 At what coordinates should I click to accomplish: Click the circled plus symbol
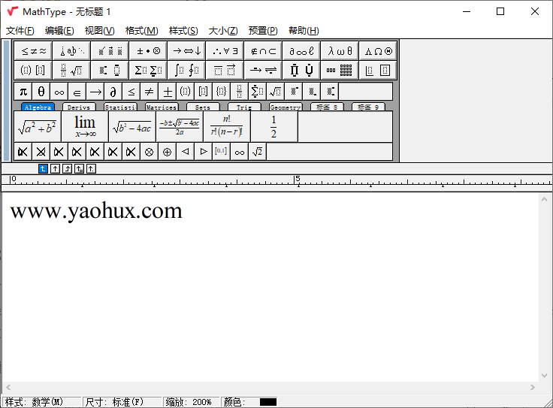[167, 152]
